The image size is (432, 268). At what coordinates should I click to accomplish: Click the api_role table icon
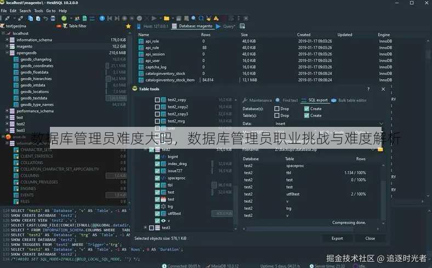coord(141,41)
